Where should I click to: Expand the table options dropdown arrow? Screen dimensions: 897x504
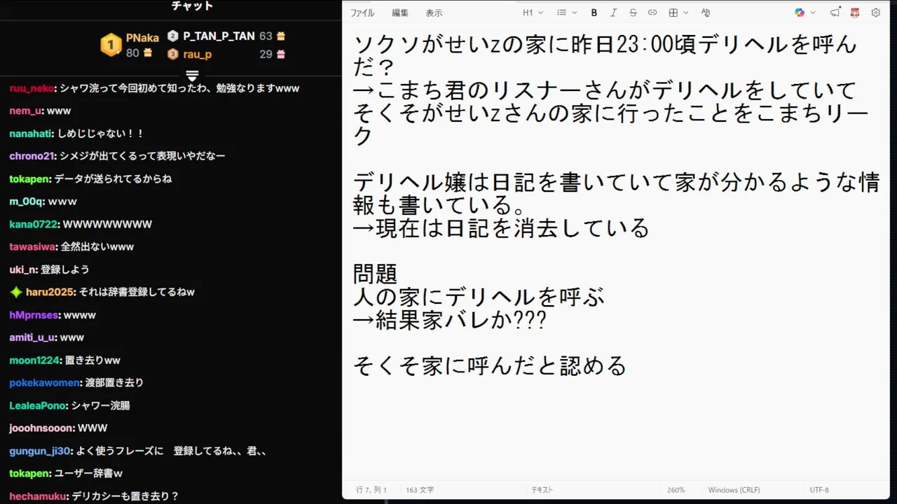(686, 13)
